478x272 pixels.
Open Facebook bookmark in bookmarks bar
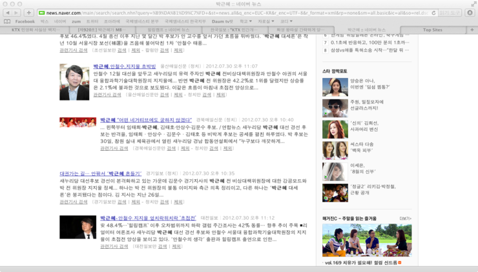[x=25, y=21]
